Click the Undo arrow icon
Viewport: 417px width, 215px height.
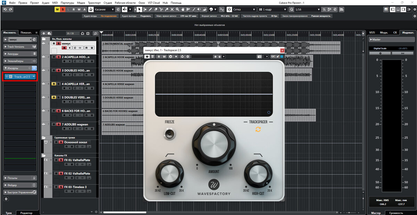coord(5,9)
